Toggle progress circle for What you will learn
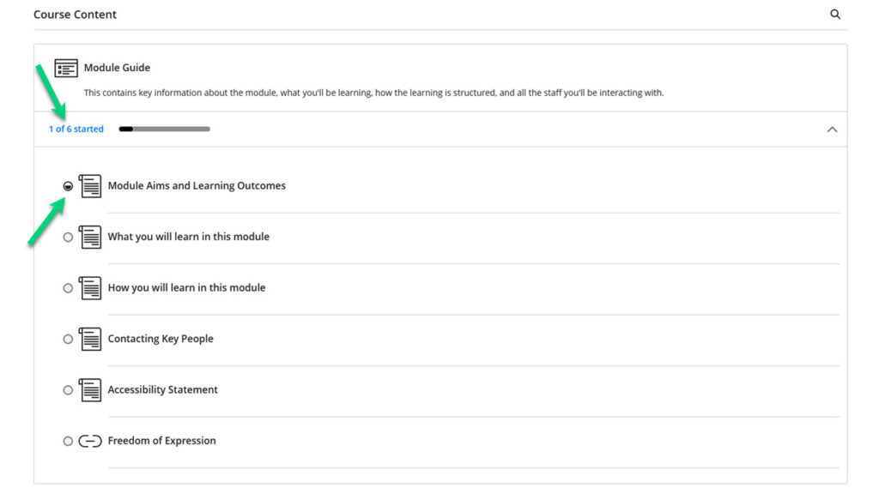879x494 pixels. (68, 237)
